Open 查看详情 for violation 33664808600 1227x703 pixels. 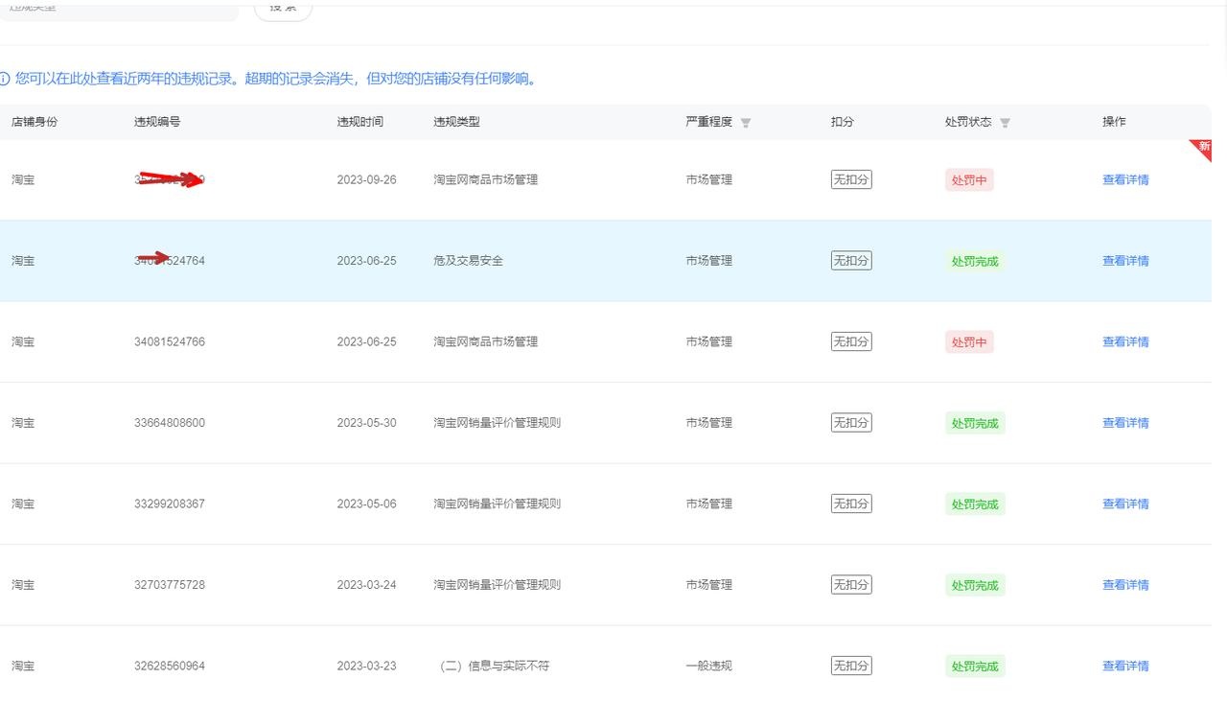pos(1125,423)
